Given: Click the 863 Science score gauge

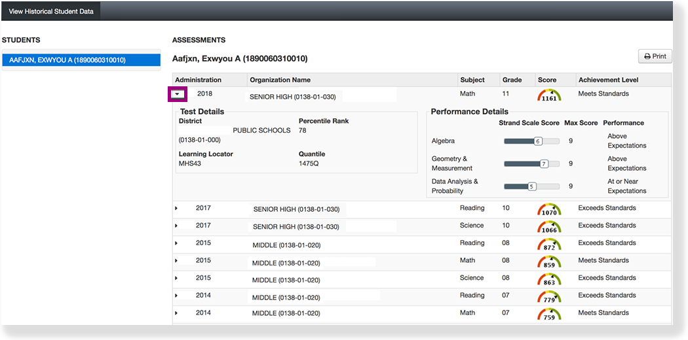Looking at the screenshot, I should (x=549, y=280).
